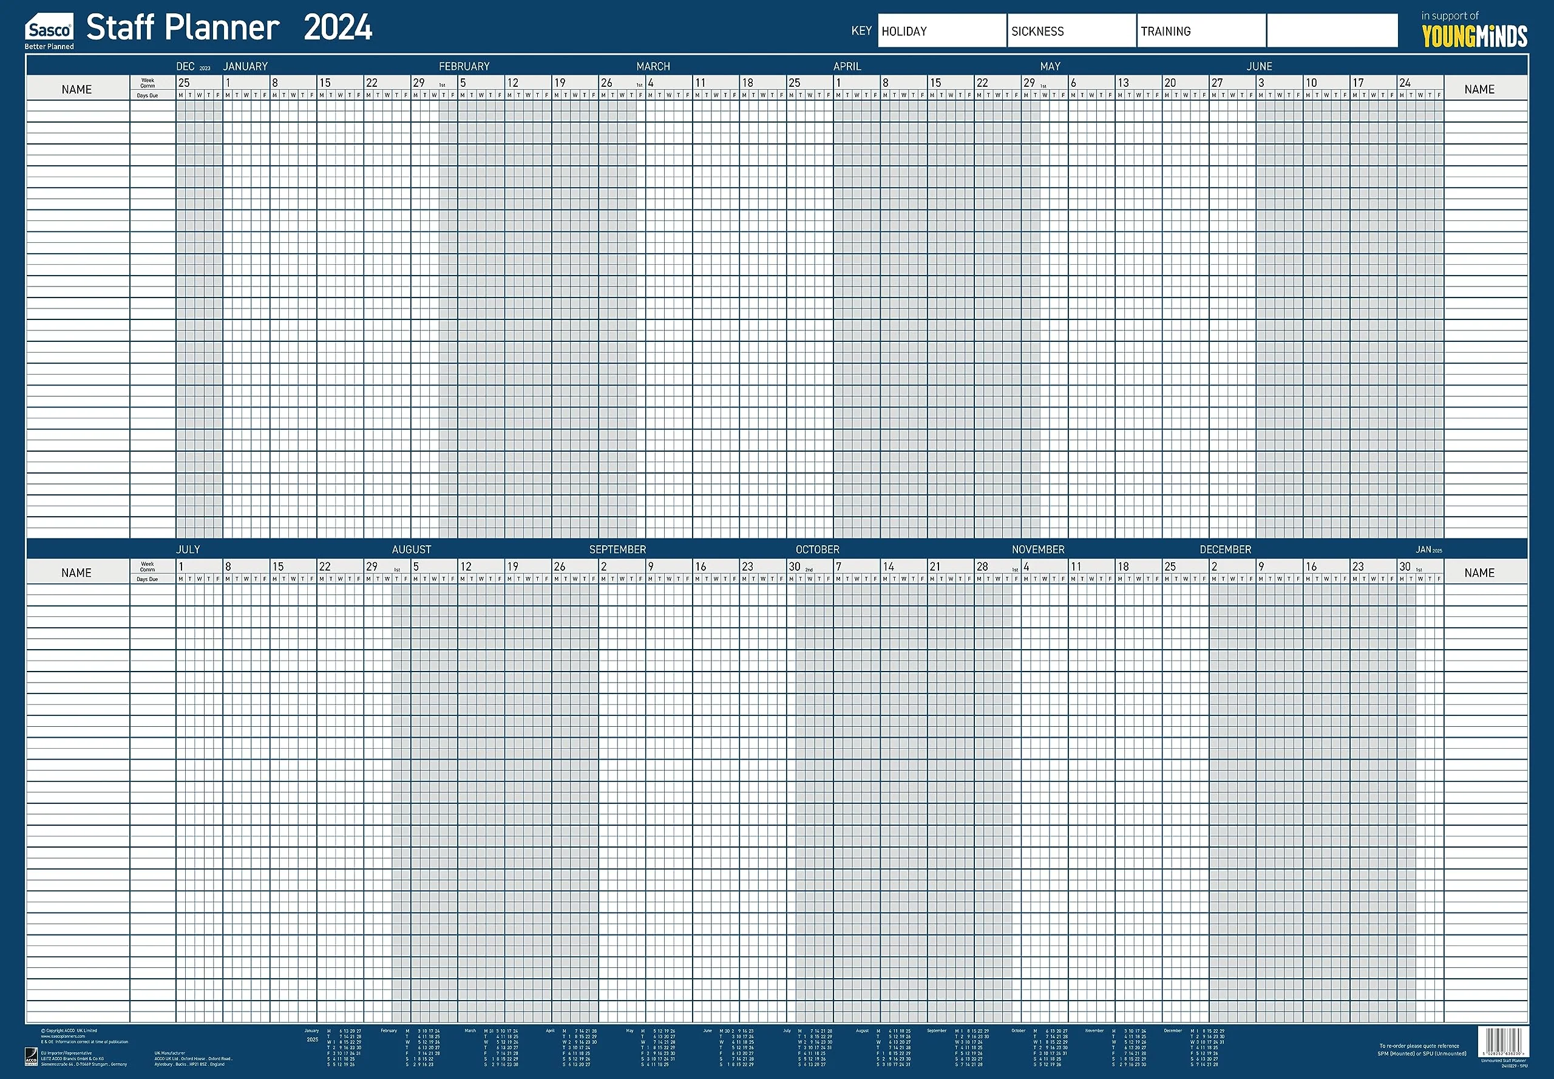The height and width of the screenshot is (1079, 1554).
Task: Click week commencing 30 under JAN 2025
Action: point(1405,567)
